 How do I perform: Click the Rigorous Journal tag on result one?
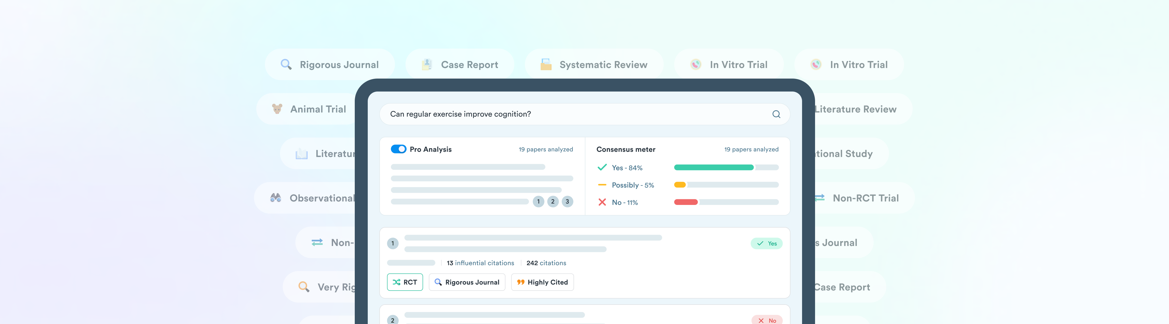pos(467,282)
